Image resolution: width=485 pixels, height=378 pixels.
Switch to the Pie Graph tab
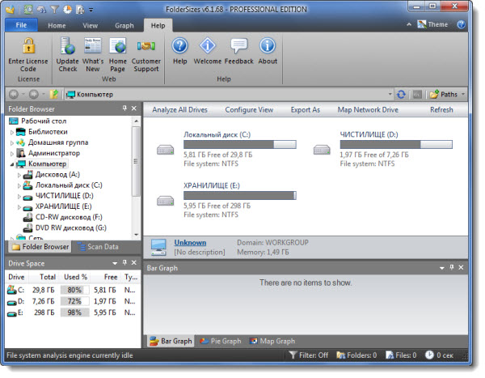pos(221,341)
